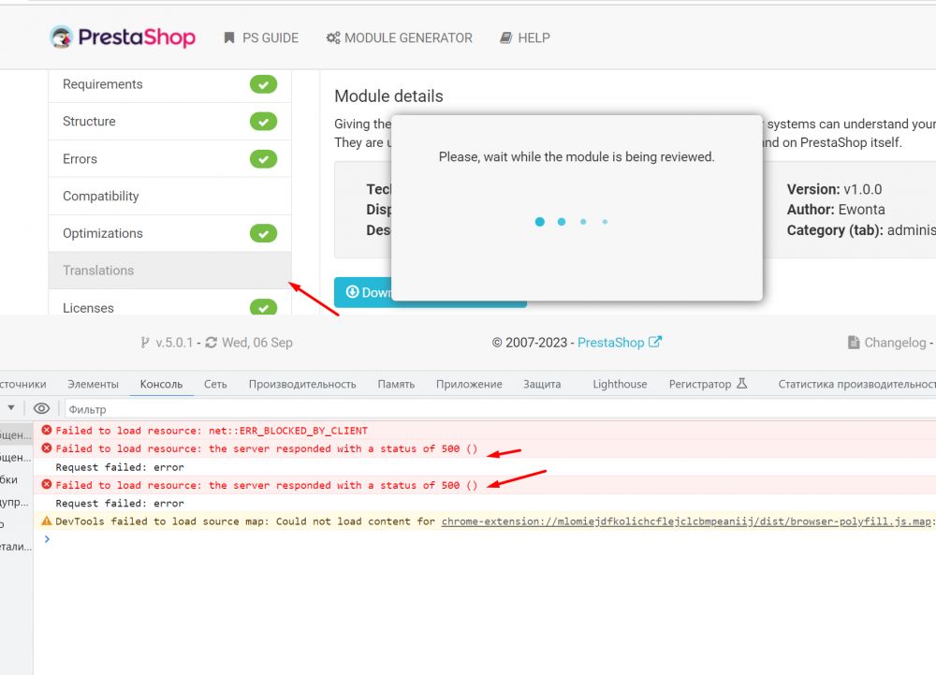This screenshot has height=675, width=936.
Task: Click the book icon beside HELP
Action: (x=505, y=38)
